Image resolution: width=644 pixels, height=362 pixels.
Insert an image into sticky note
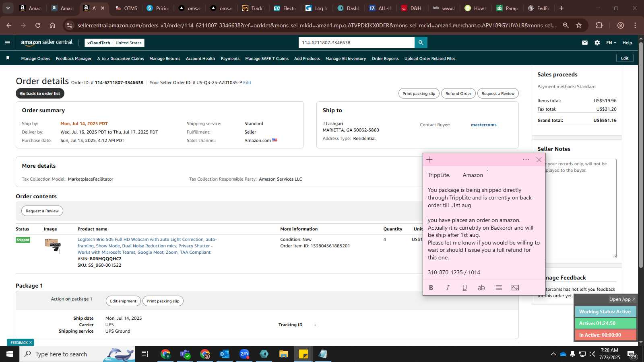click(515, 288)
